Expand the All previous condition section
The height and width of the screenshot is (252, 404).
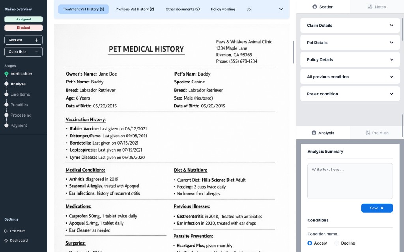tap(350, 77)
